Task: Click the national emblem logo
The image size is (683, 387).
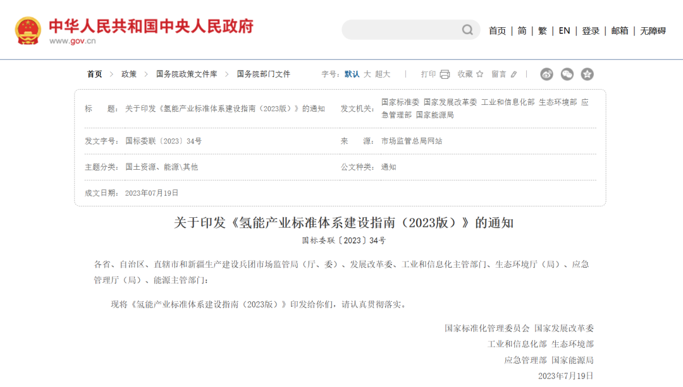Action: tap(28, 30)
